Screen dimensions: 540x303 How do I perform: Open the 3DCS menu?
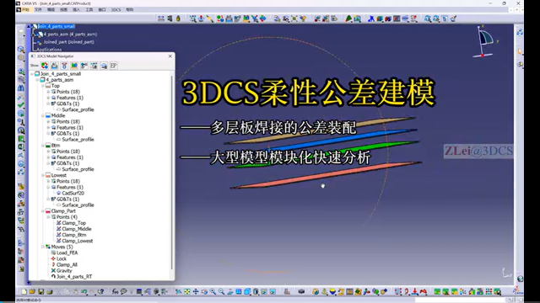click(116, 9)
